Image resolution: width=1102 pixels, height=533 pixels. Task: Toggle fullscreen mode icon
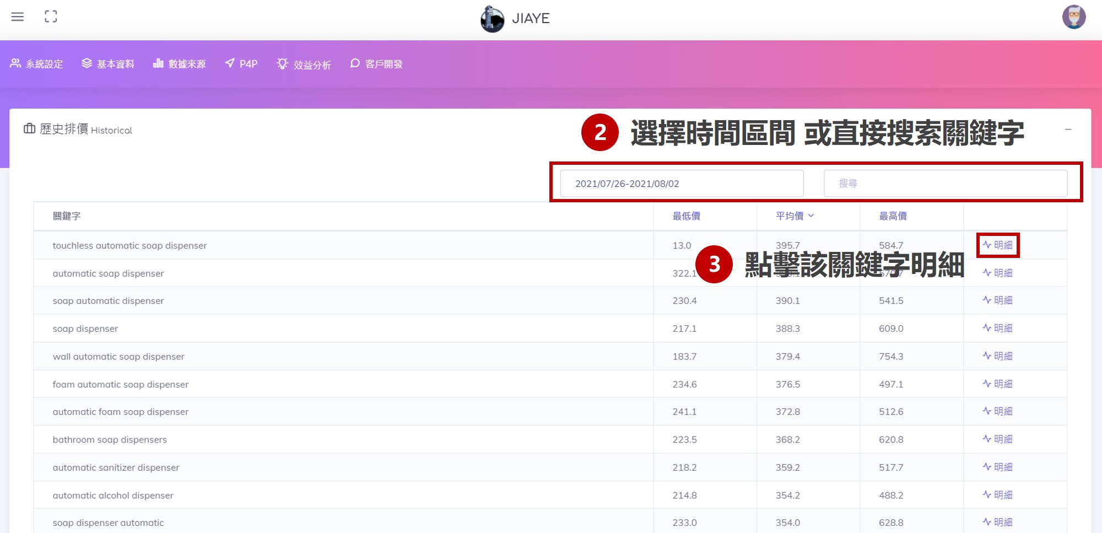click(51, 17)
